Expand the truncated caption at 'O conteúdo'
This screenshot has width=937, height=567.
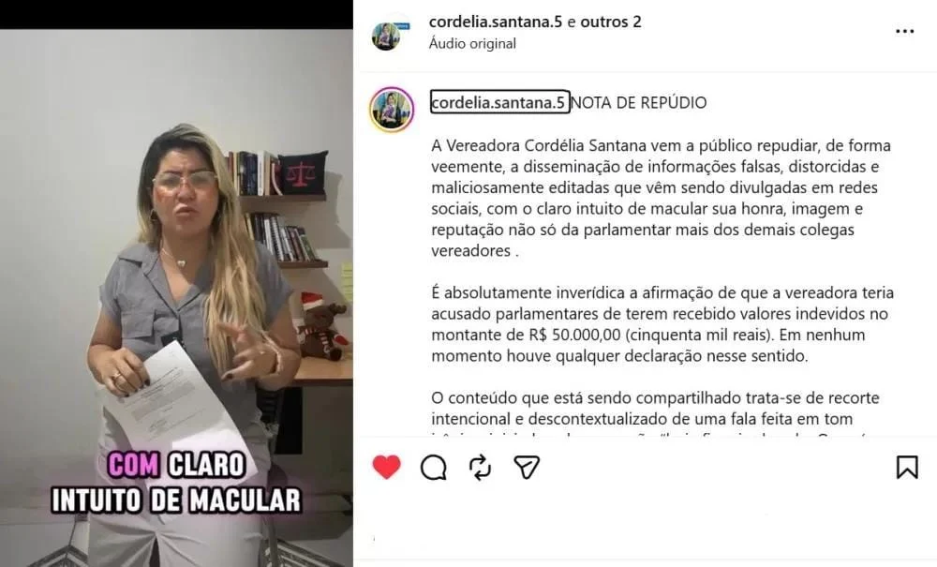click(x=655, y=408)
